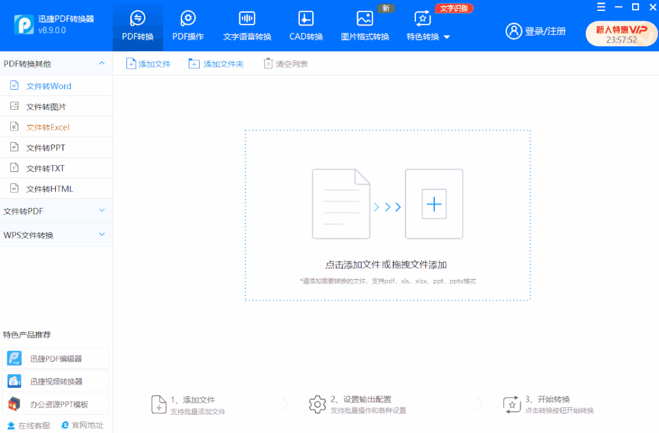Image resolution: width=659 pixels, height=433 pixels.
Task: Click the 迅捷PDF转换器 app logo
Action: [x=24, y=24]
